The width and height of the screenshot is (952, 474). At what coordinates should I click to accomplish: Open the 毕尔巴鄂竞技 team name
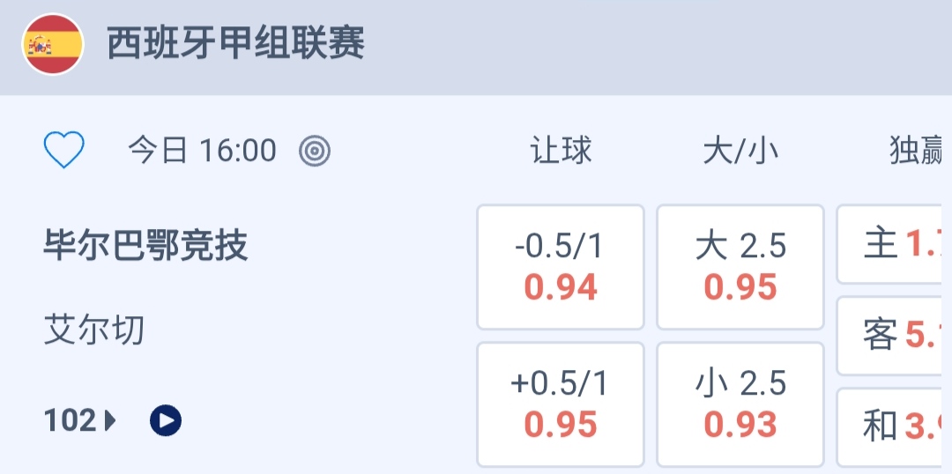point(146,246)
